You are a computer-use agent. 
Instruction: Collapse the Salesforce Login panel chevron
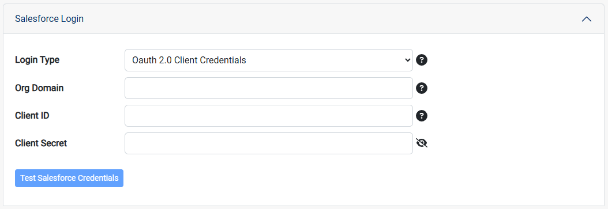(587, 19)
